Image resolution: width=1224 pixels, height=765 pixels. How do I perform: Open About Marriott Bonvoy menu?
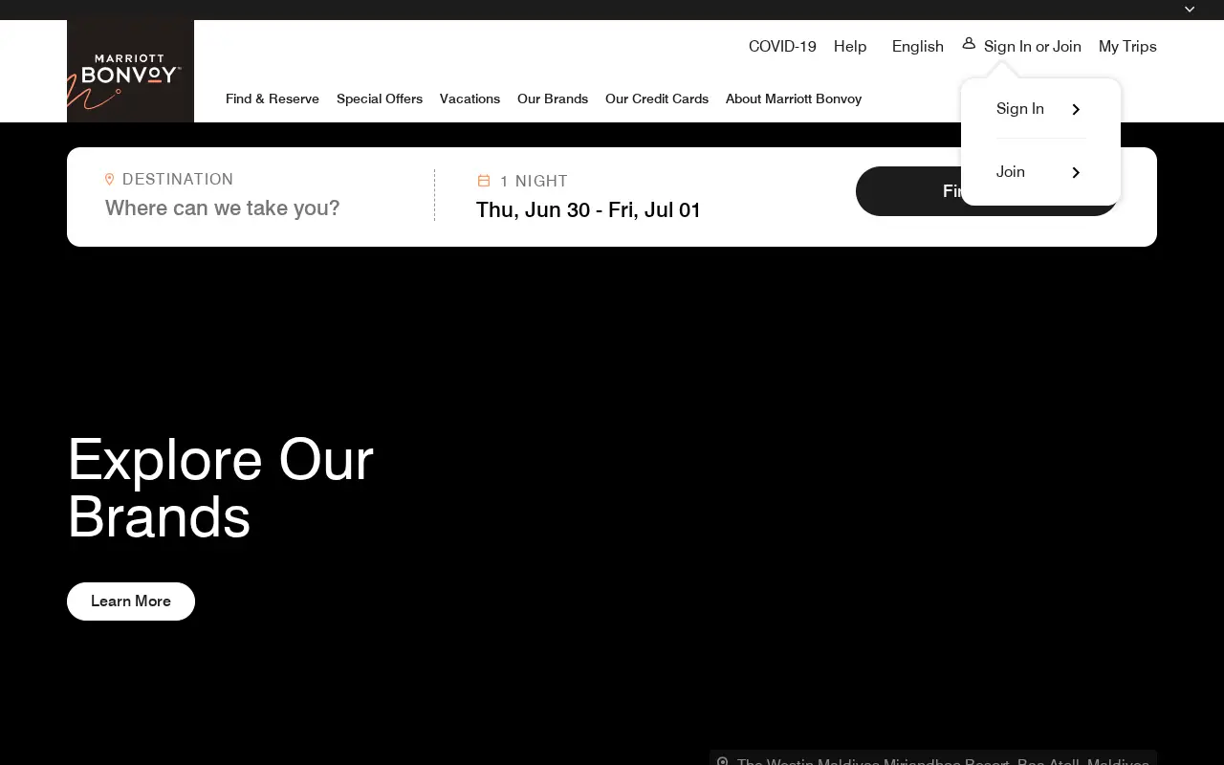coord(794,98)
